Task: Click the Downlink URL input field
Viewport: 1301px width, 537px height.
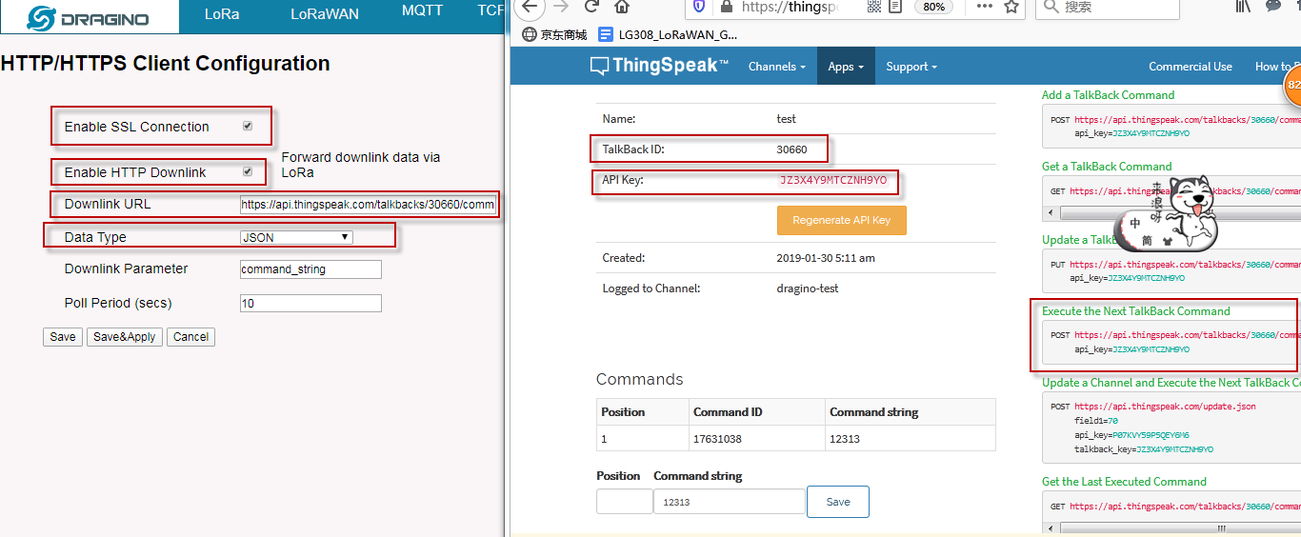Action: 368,204
